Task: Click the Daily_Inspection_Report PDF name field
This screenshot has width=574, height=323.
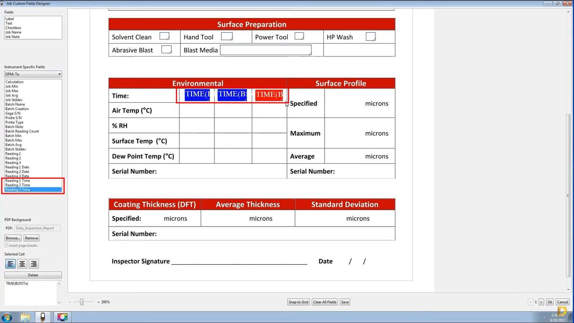Action: pyautogui.click(x=37, y=228)
